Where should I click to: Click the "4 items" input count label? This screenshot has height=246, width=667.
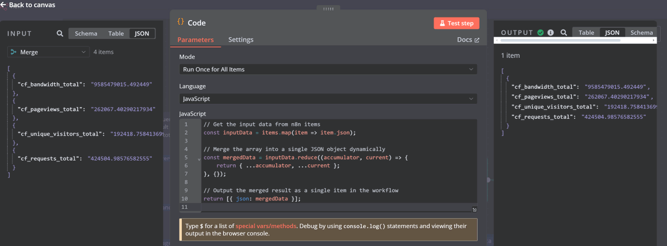coord(103,52)
